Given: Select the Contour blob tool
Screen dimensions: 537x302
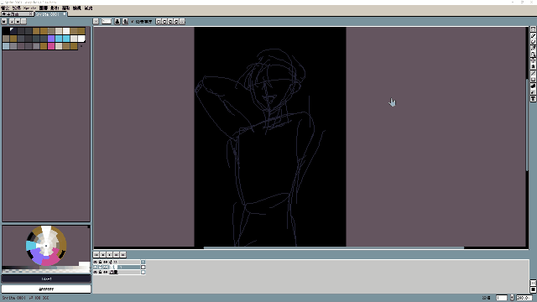Looking at the screenshot, I should (x=533, y=86).
